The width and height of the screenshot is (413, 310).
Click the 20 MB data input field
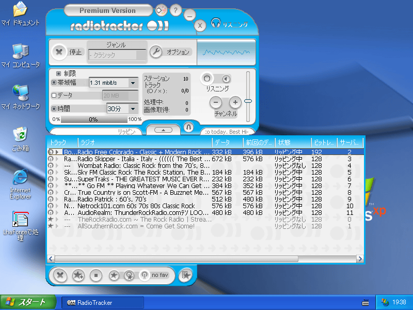(x=120, y=96)
